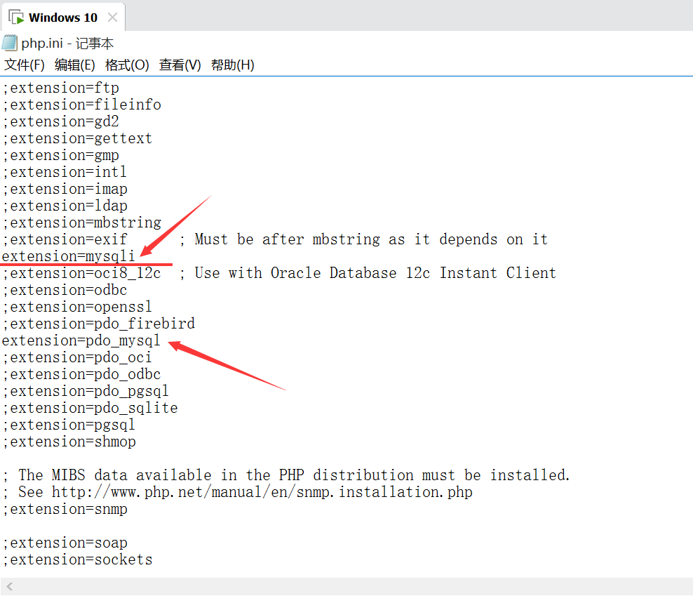The height and width of the screenshot is (596, 693).
Task: Click the ;extension=oci8_12c line
Action: pos(81,272)
